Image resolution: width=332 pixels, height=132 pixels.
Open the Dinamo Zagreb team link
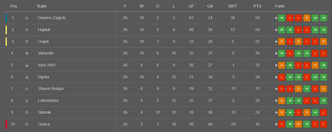[x=52, y=18]
